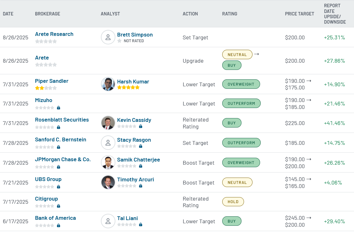354x233 pixels.
Task: Click lock icon under Citigroup
Action: point(58,206)
